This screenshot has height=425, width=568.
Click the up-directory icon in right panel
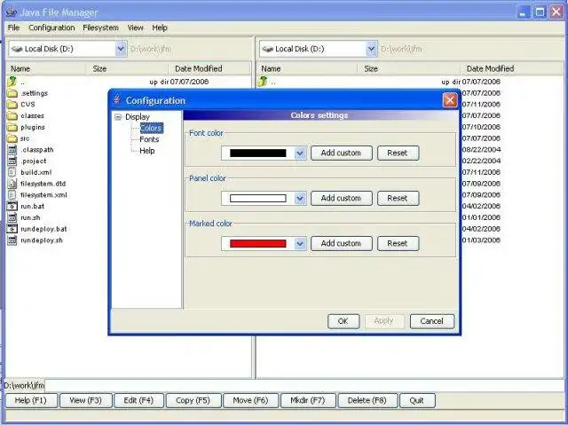coord(263,82)
